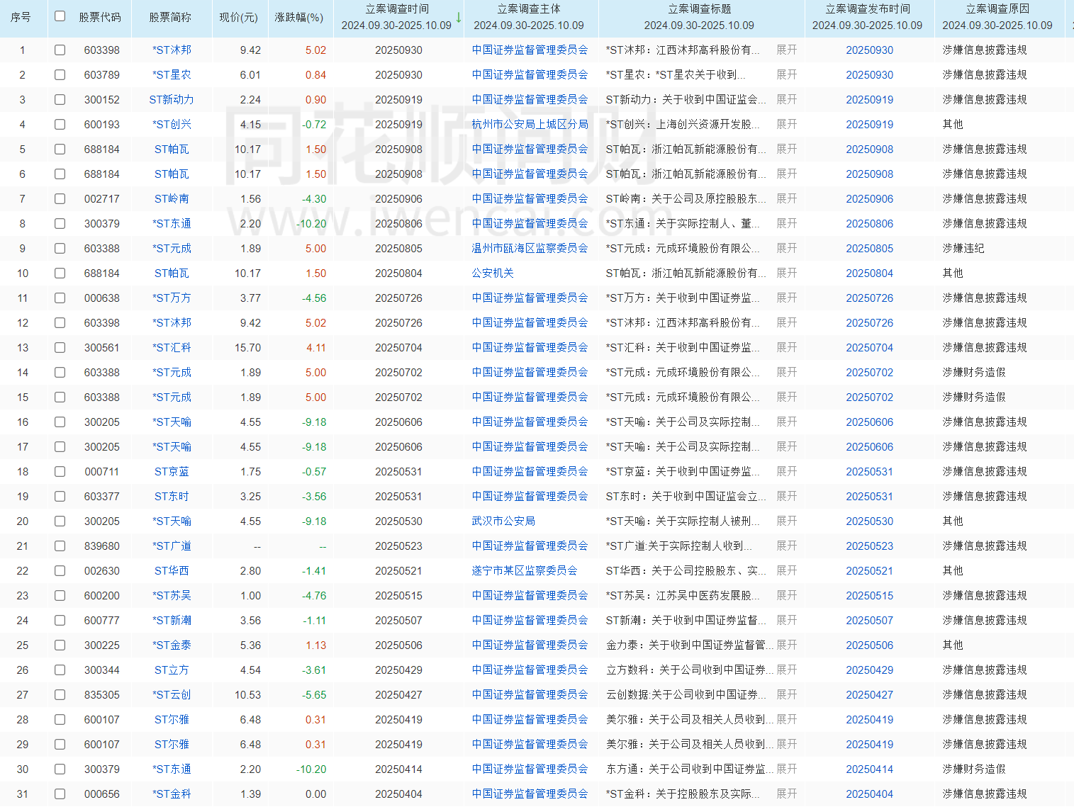
Task: Click the 股票简称 column header
Action: (x=170, y=17)
